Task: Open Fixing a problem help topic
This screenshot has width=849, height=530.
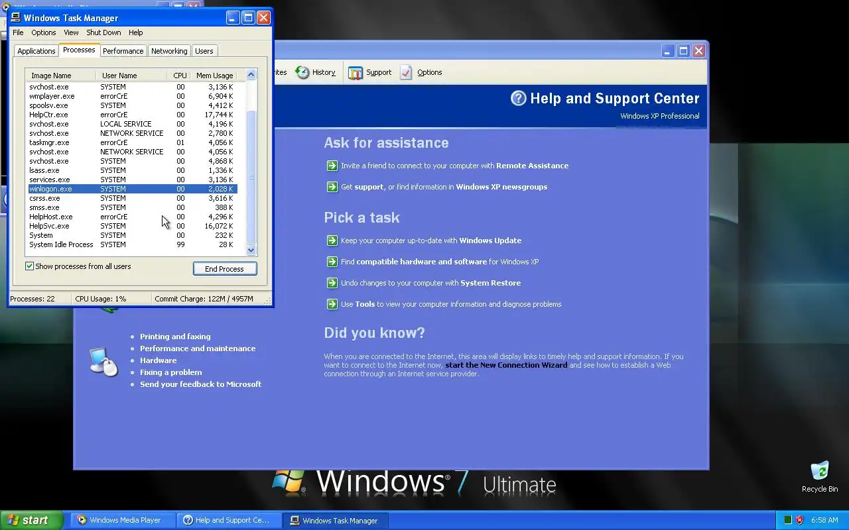Action: coord(170,372)
